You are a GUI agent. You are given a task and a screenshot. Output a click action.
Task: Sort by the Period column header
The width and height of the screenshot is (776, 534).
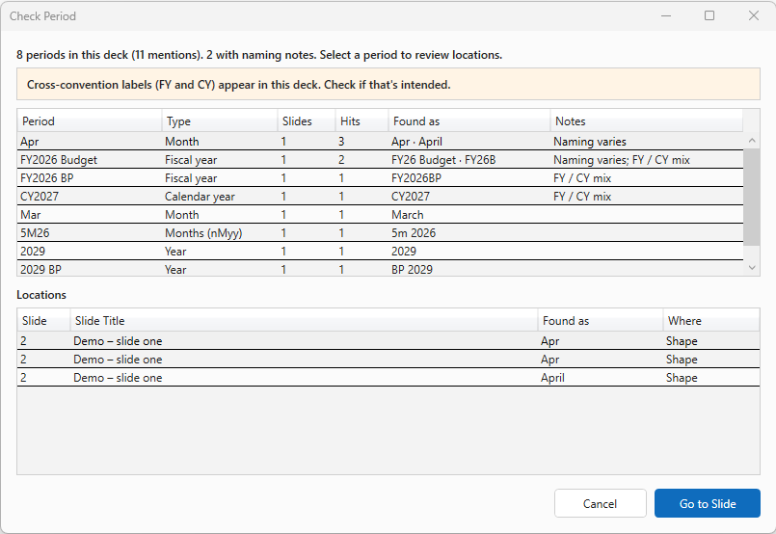coord(90,121)
